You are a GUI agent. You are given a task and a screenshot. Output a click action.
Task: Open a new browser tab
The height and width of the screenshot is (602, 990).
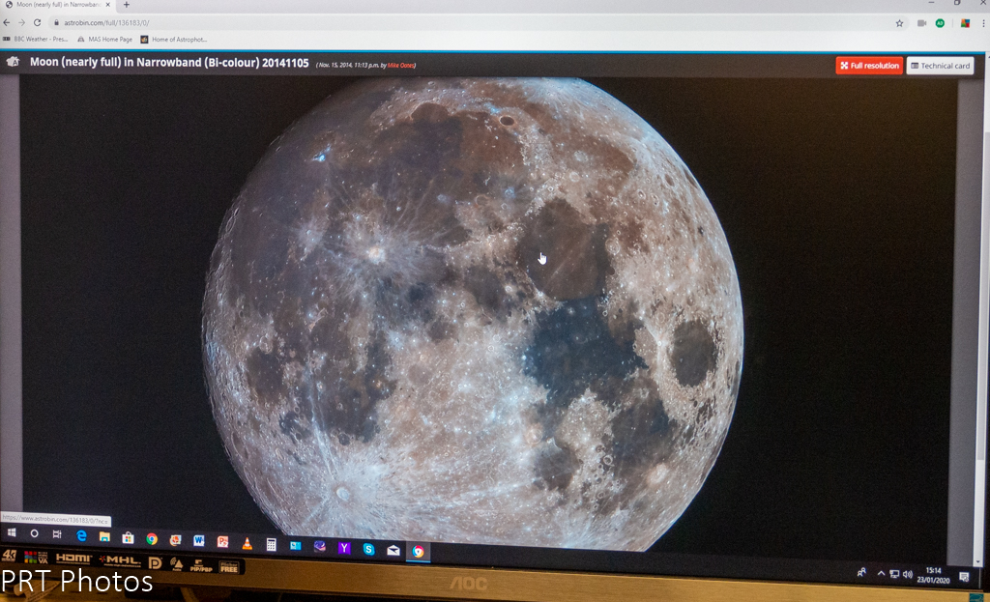point(126,5)
